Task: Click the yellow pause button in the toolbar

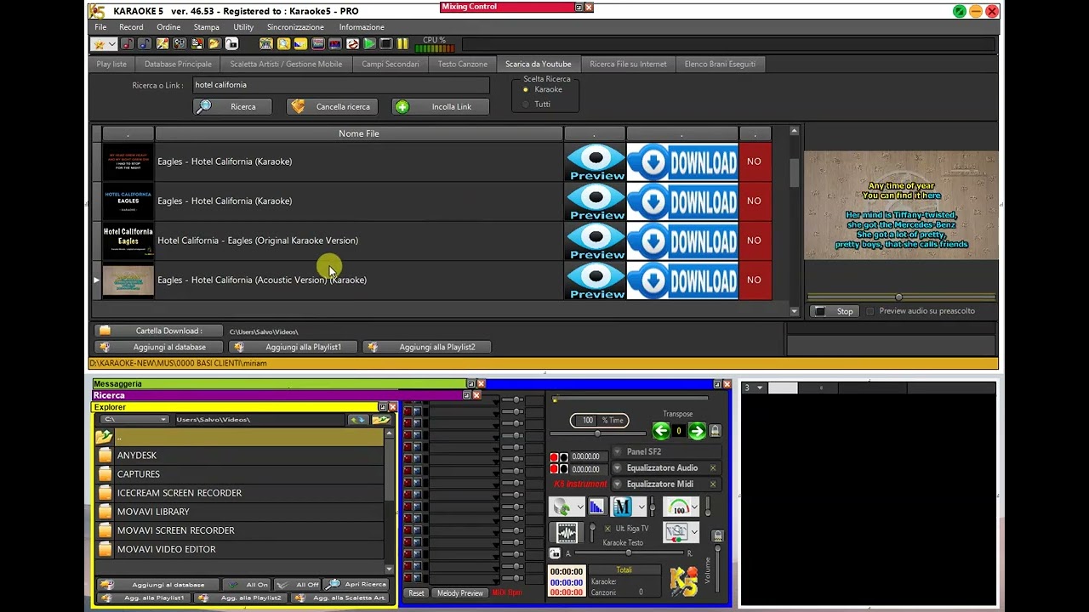Action: [x=402, y=44]
